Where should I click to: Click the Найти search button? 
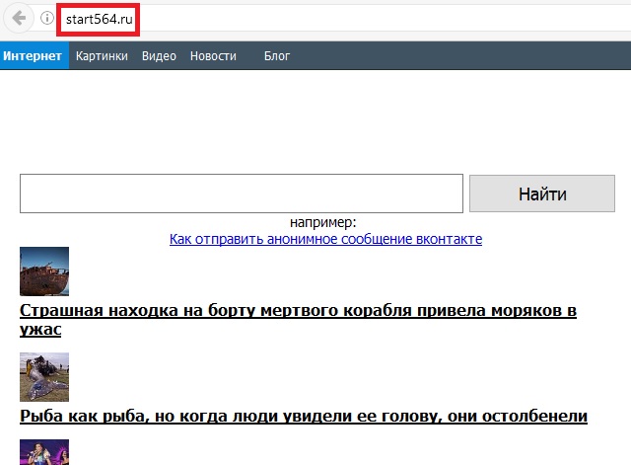tap(542, 194)
